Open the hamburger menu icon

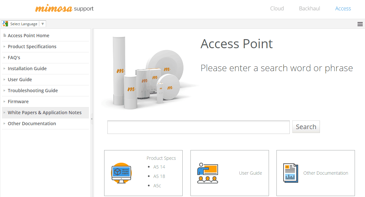click(x=360, y=24)
